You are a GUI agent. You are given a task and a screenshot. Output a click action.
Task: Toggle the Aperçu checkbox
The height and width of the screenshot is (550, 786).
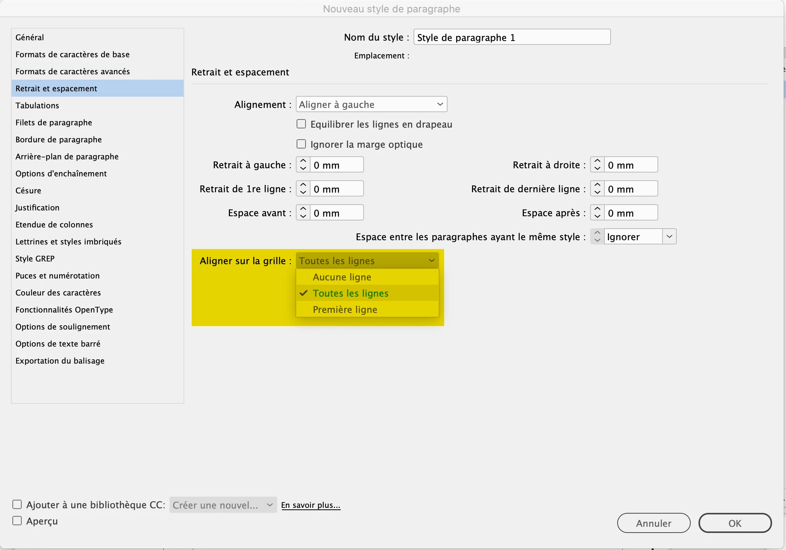17,521
